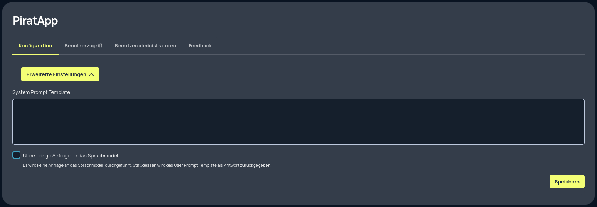
Task: Save settings with the Speichern button
Action: [x=567, y=181]
